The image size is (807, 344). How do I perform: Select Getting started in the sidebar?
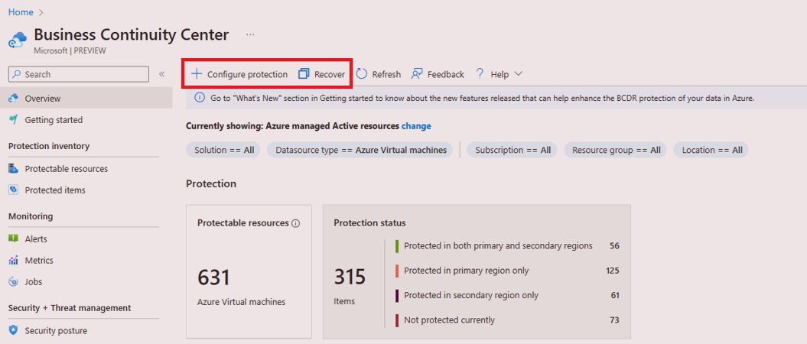(x=54, y=120)
